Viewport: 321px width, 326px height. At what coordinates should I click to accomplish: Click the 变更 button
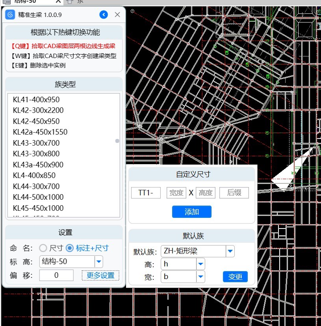tap(235, 277)
